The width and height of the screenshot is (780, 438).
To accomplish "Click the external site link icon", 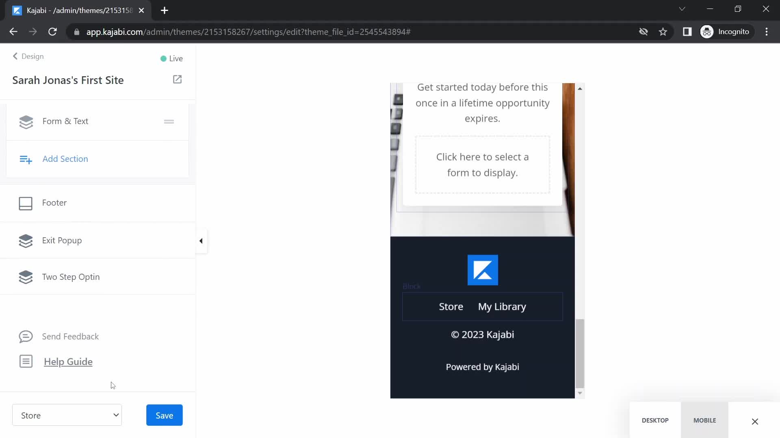I will coord(178,79).
